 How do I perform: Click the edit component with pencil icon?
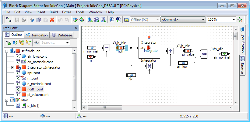click(75, 20)
